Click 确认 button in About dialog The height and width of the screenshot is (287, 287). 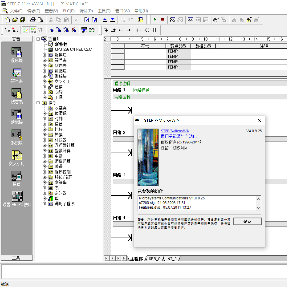tap(247, 221)
